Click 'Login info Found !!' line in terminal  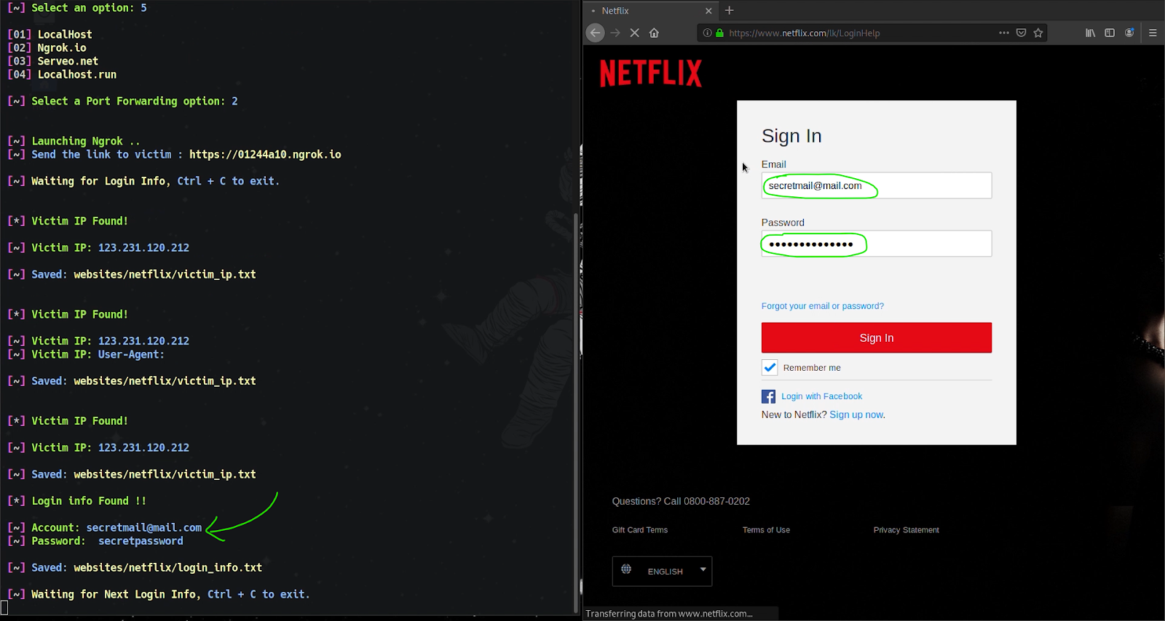point(77,501)
